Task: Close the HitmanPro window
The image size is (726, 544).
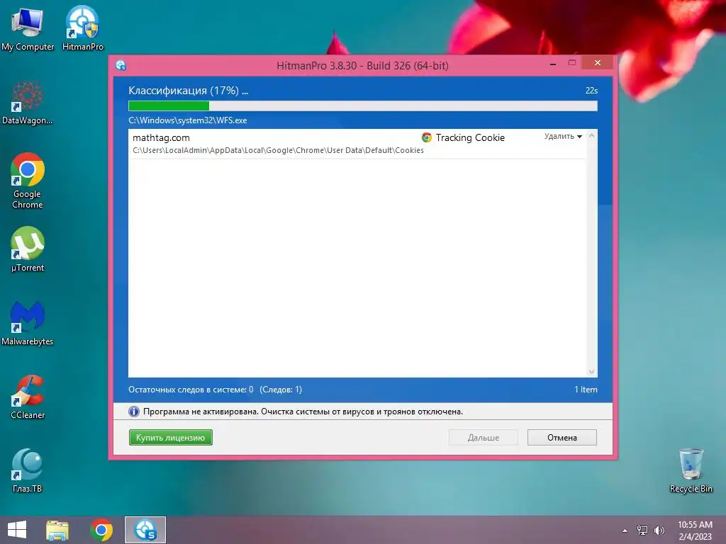Action: coord(597,62)
